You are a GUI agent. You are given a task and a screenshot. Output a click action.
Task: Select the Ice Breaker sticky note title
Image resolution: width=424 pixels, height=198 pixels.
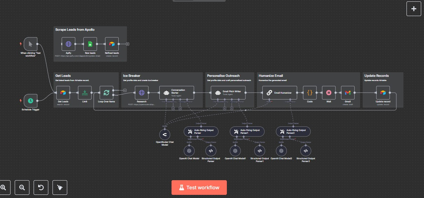[131, 75]
